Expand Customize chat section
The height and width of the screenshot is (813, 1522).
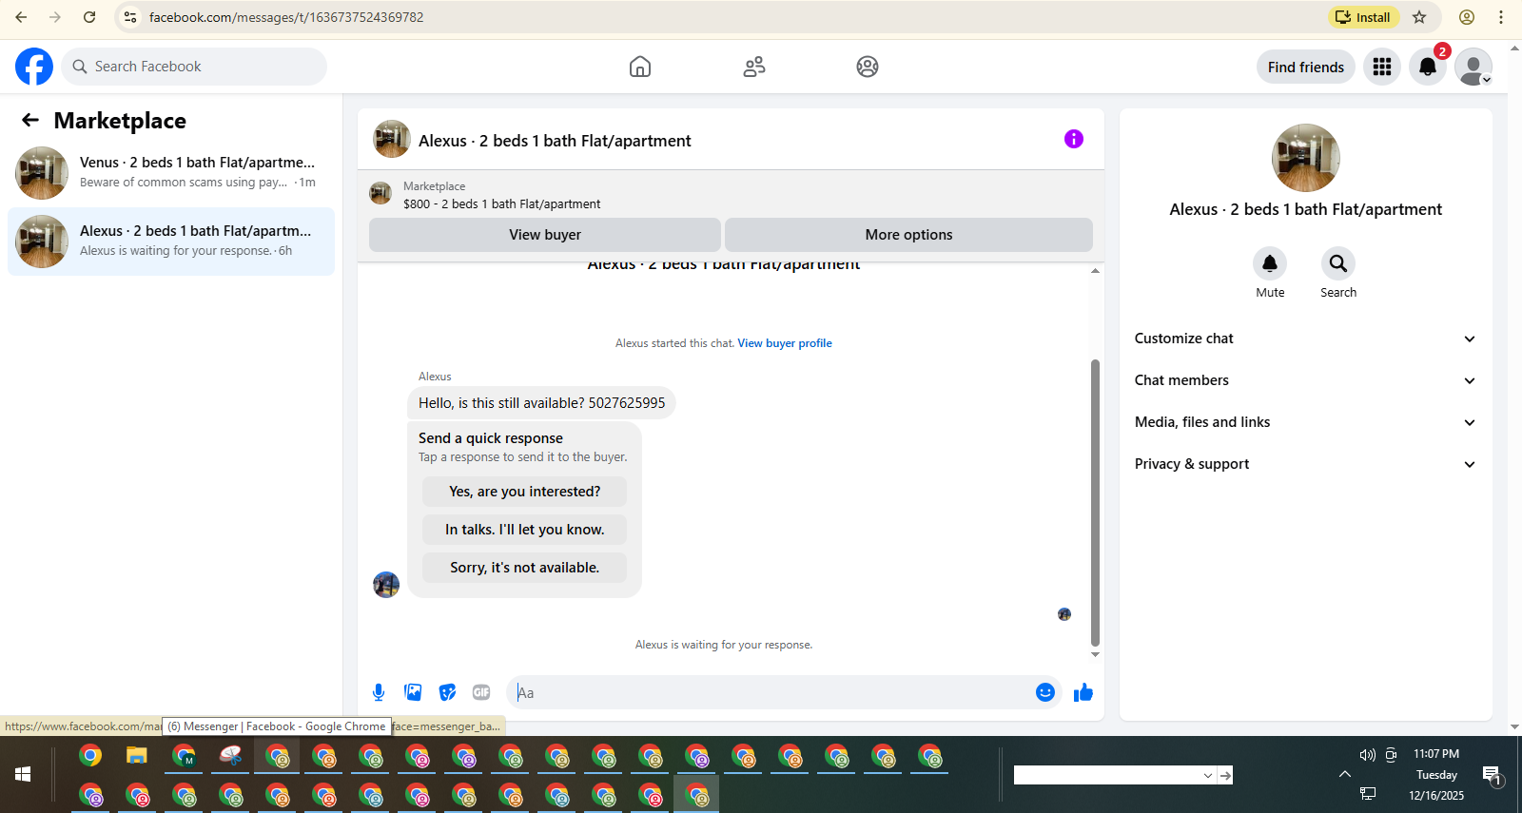(x=1305, y=339)
